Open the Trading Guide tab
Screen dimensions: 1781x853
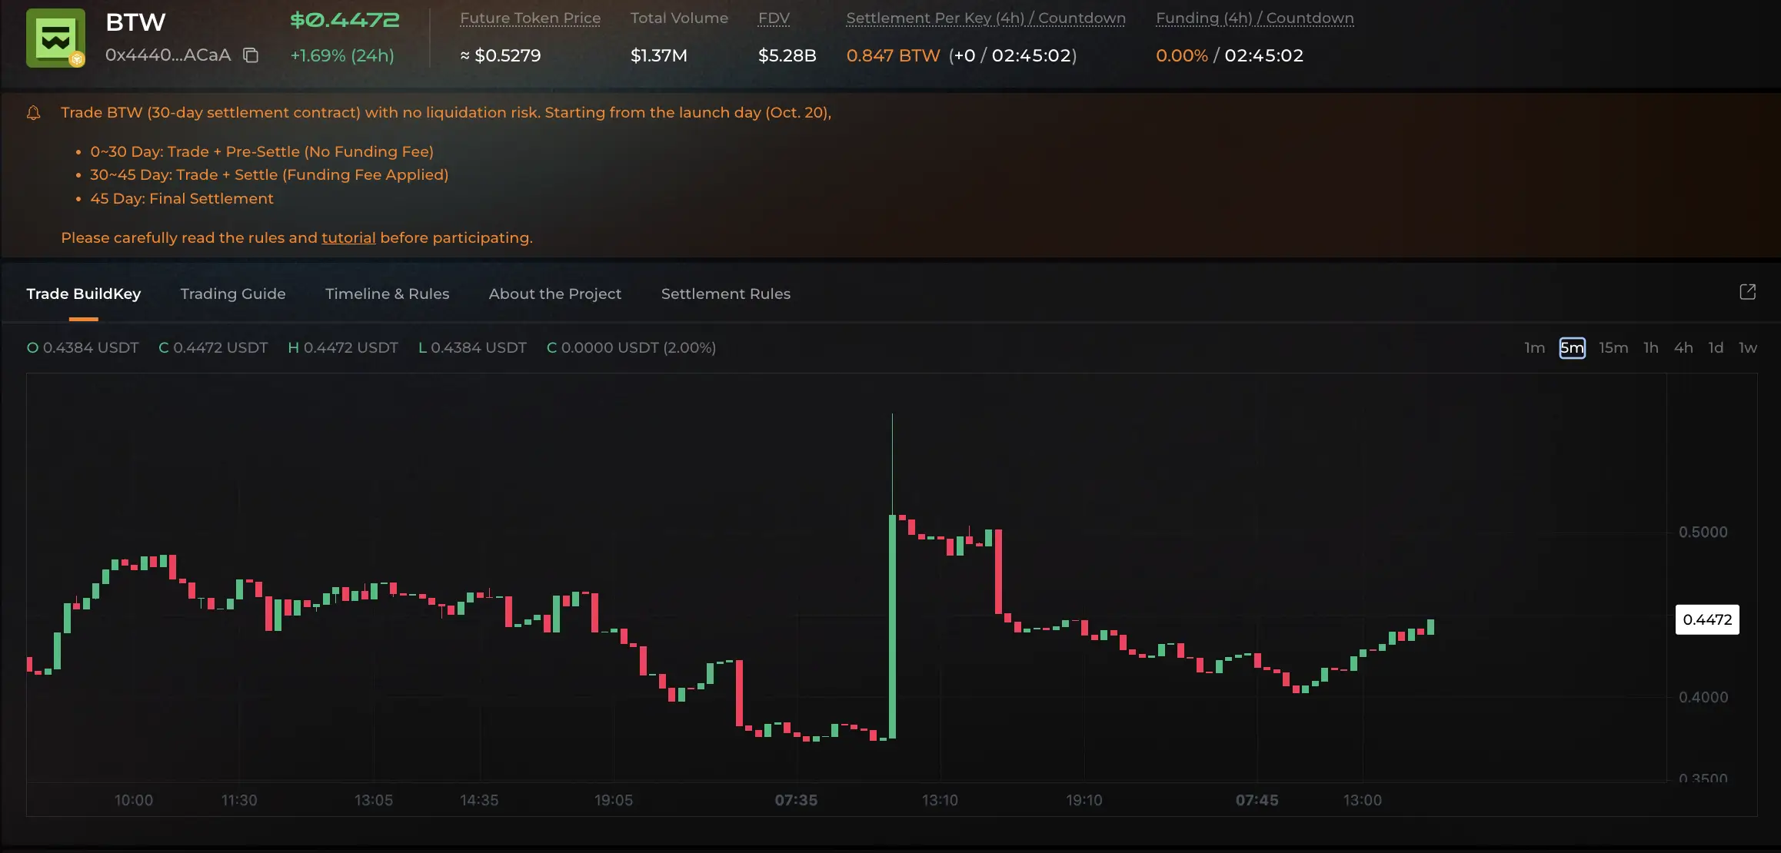point(233,294)
